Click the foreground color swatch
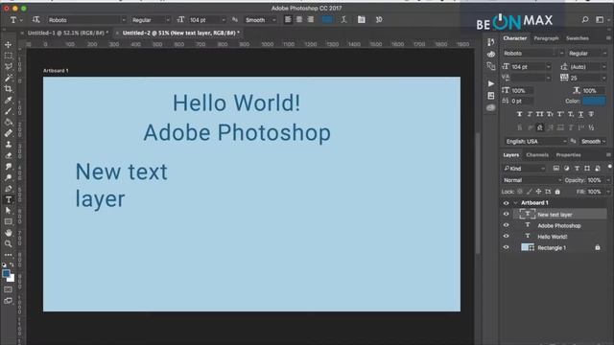Screen dimensions: 614x345 6,274
